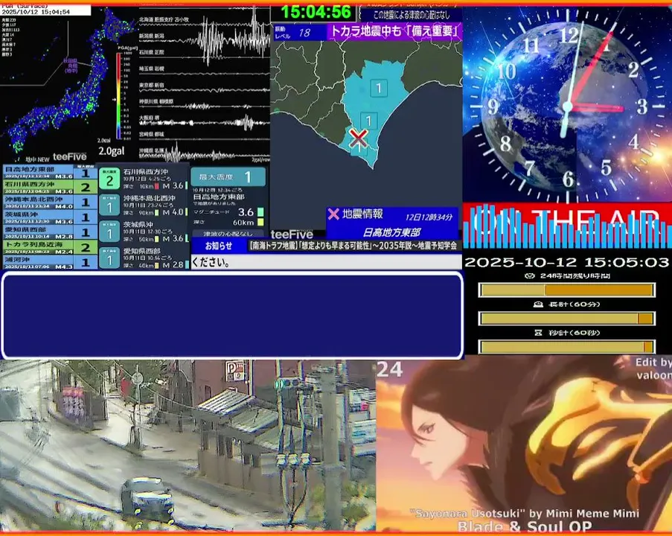
Task: Click the large 2.0gal reading
Action: click(x=112, y=151)
